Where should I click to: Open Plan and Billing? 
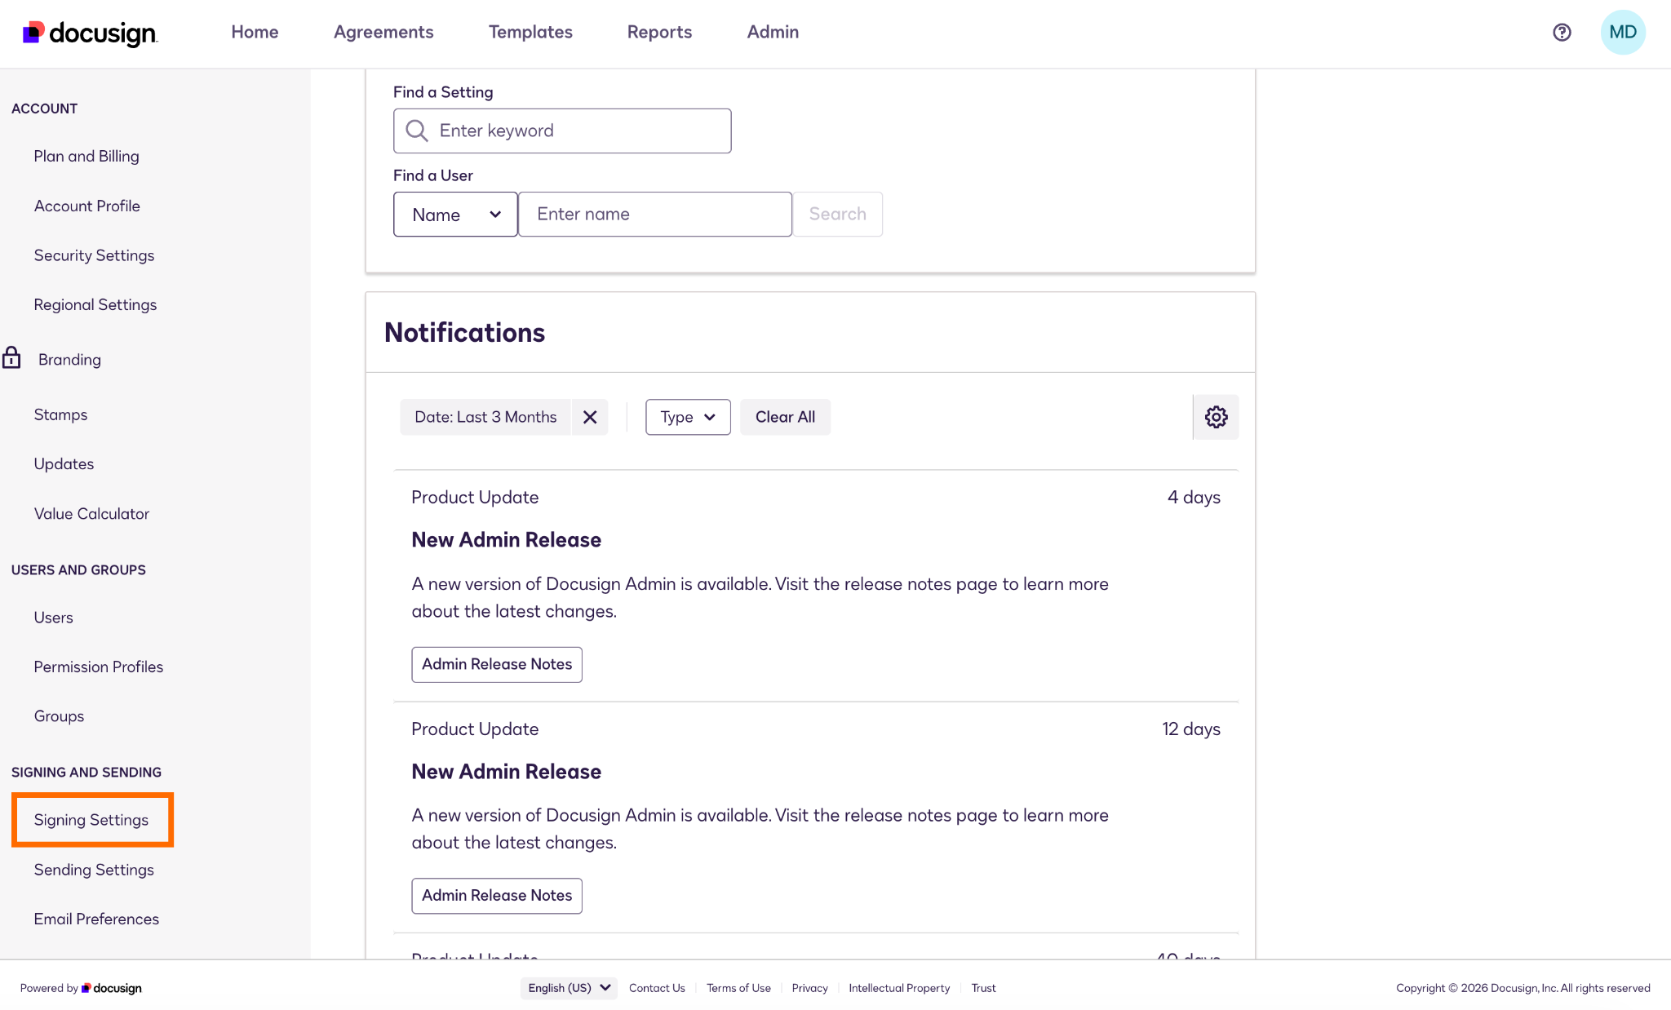coord(86,156)
